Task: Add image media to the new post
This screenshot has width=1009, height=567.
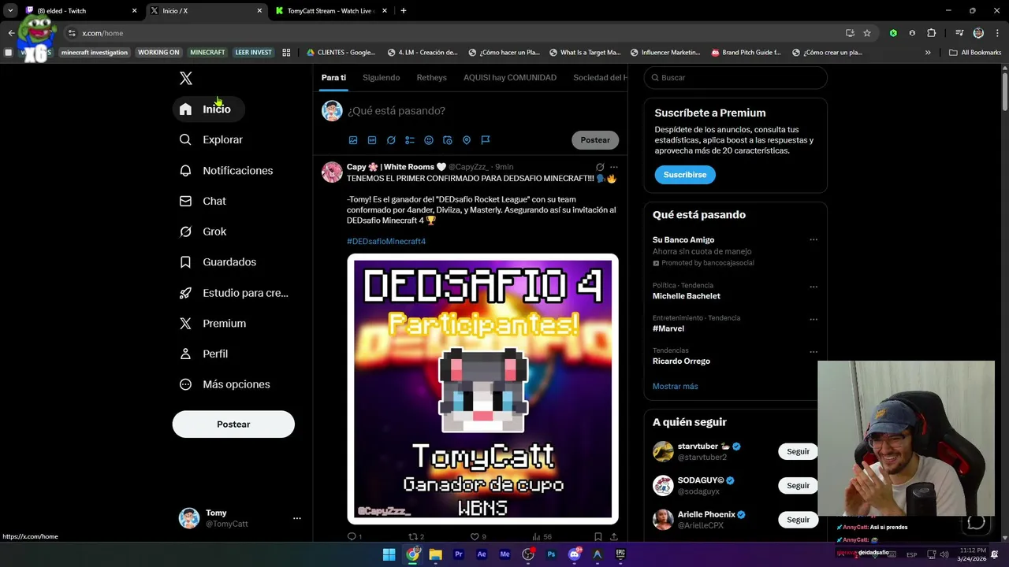Action: [x=353, y=140]
